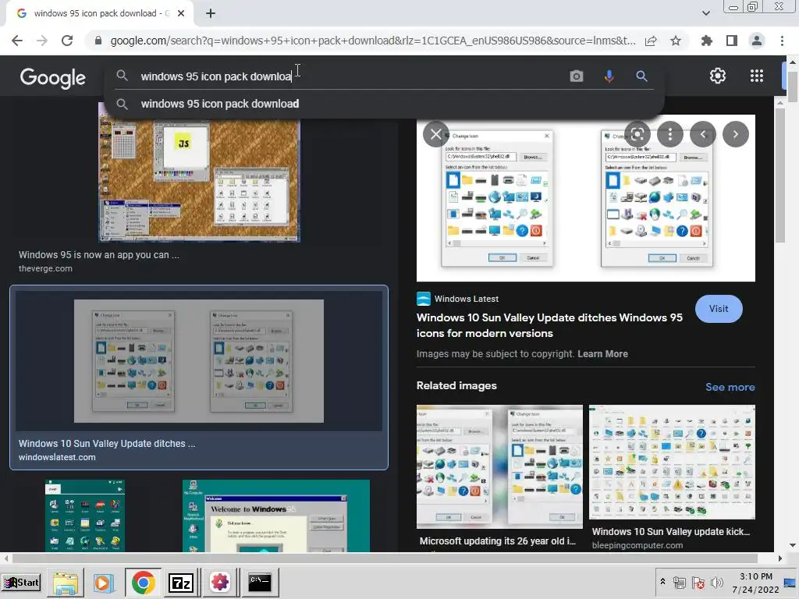
Task: Open the Start menu
Action: (x=22, y=582)
